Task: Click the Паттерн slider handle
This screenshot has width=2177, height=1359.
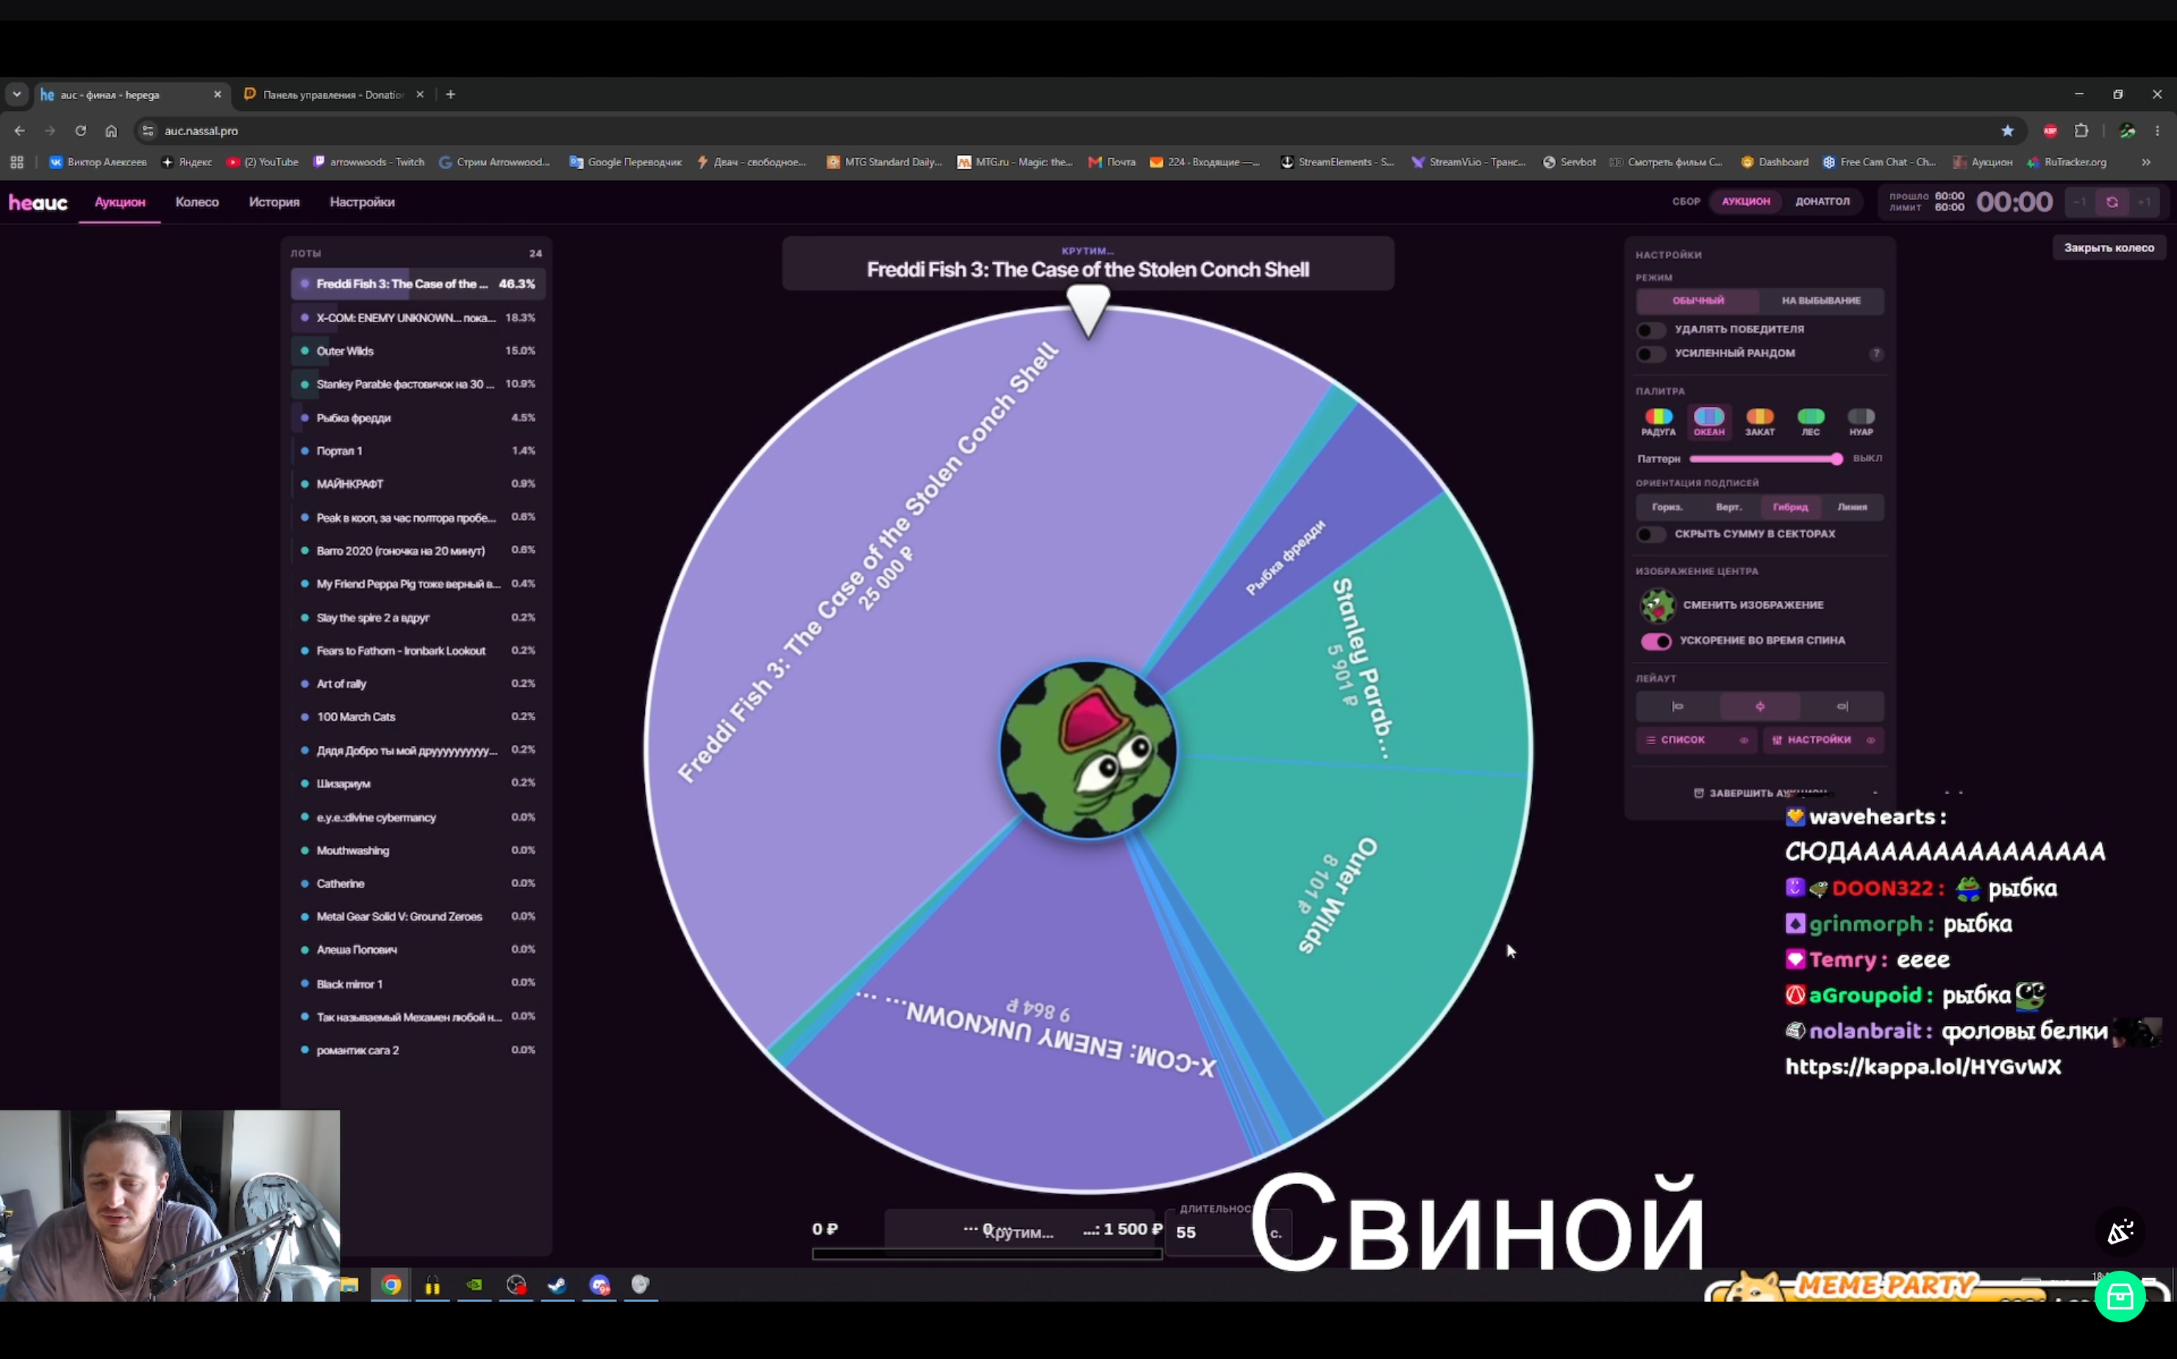Action: [1836, 460]
